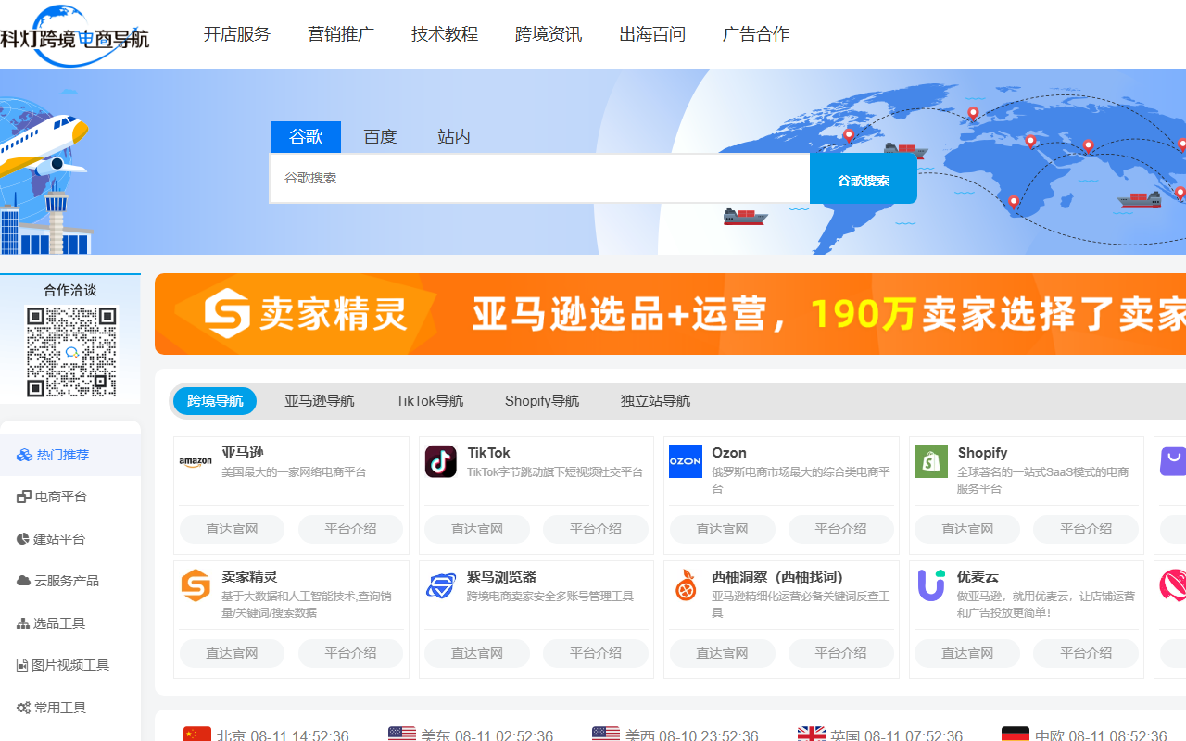Focus the 谷歌搜索 input field
1186x741 pixels.
(539, 178)
